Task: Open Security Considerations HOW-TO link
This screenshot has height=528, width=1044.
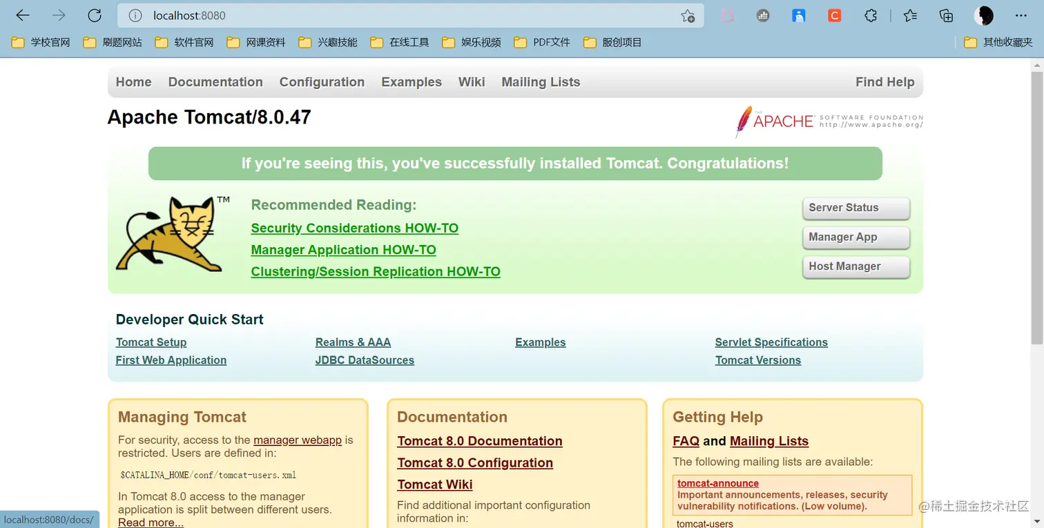Action: [355, 228]
